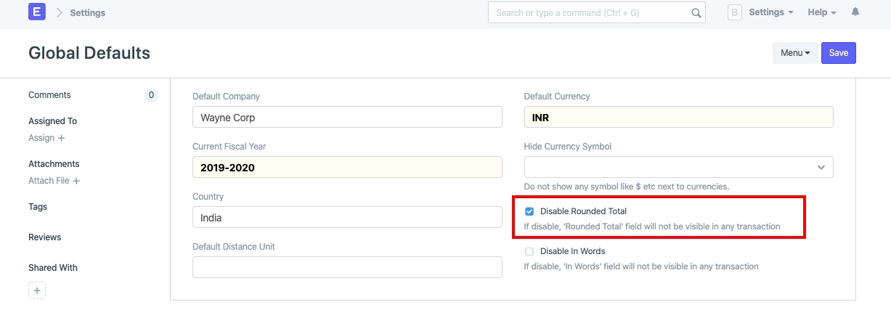This screenshot has height=310, width=891.
Task: Click the breadcrumb chevron before Settings
Action: [x=60, y=13]
